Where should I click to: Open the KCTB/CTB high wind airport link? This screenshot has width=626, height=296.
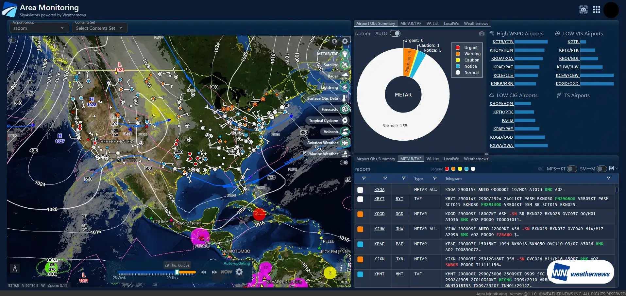click(502, 42)
